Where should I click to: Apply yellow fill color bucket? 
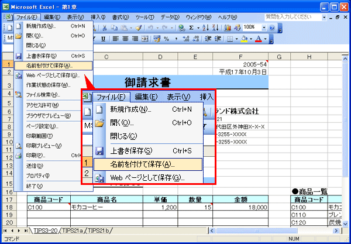click(x=244, y=39)
